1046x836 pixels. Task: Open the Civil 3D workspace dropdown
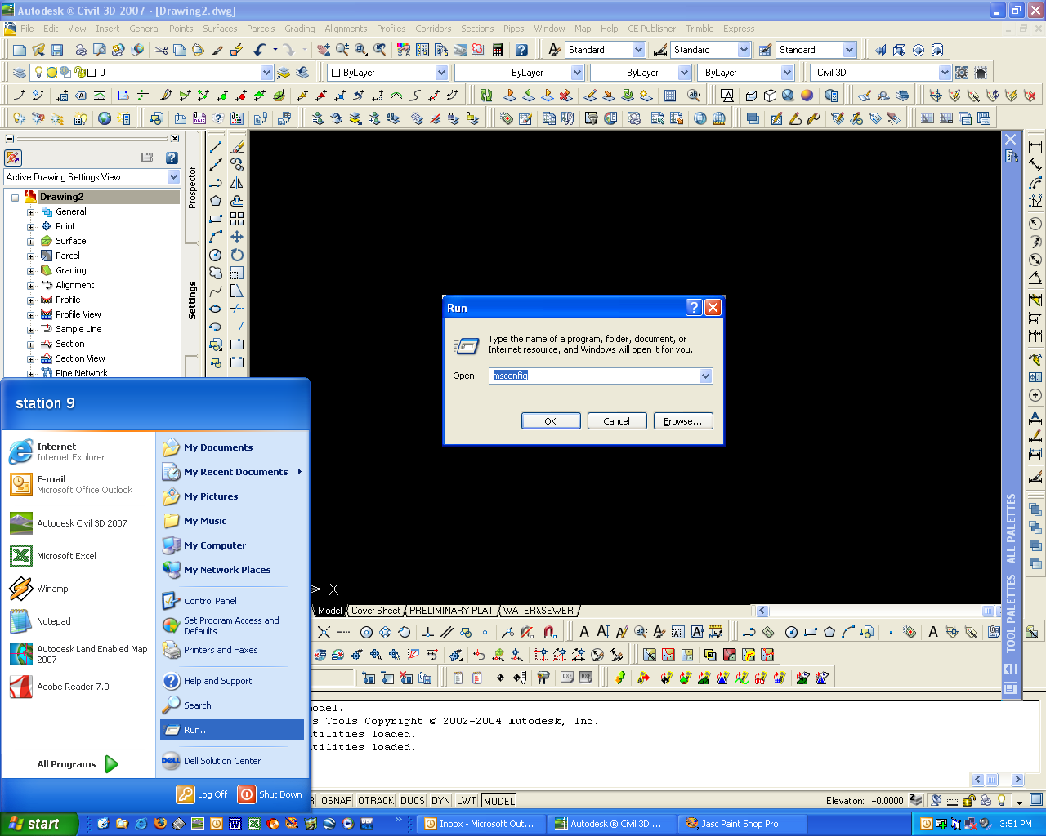coord(945,73)
